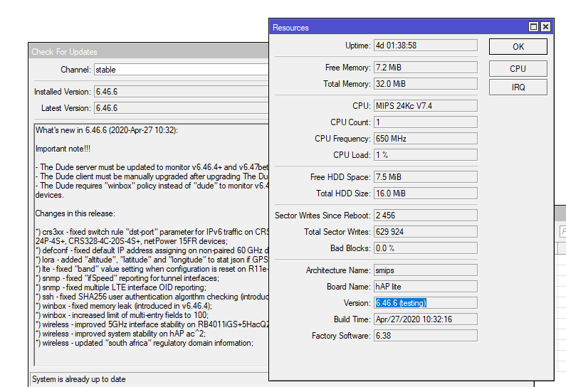The image size is (566, 387).
Task: Click the Build Time field
Action: coord(426,319)
